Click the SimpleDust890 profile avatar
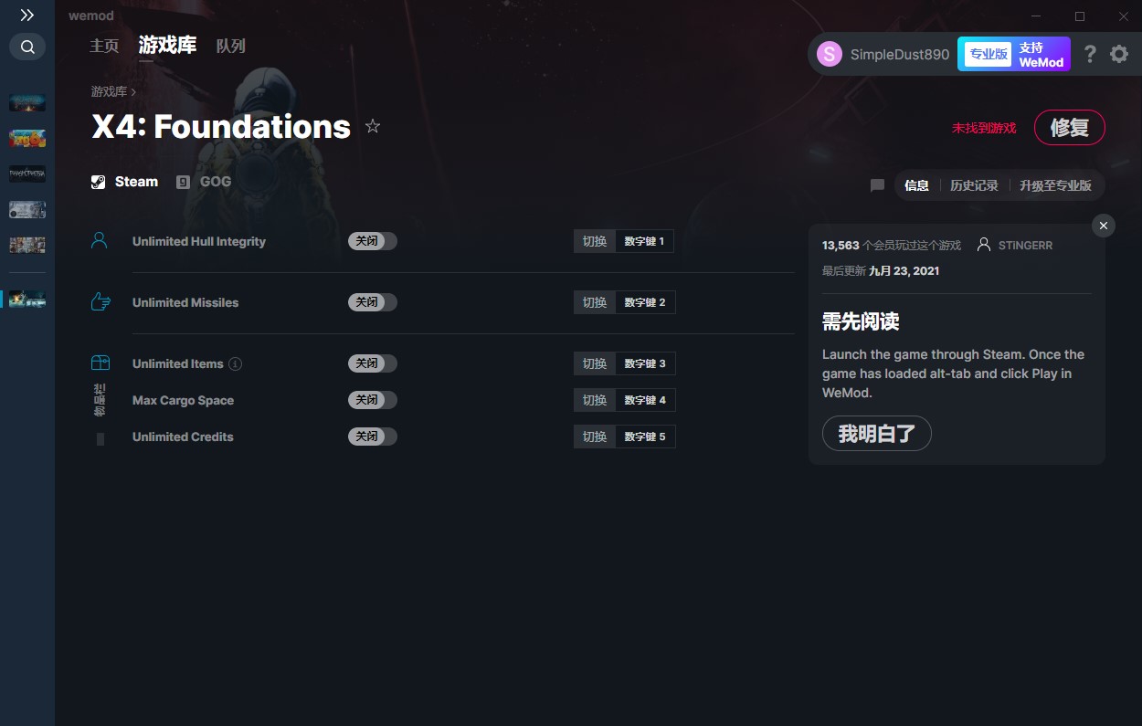Screen dimensions: 1142x726 [830, 54]
